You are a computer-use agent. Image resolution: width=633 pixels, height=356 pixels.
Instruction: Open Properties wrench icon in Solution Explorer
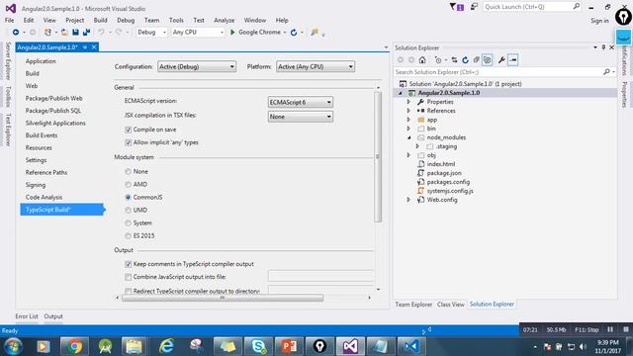[501, 60]
